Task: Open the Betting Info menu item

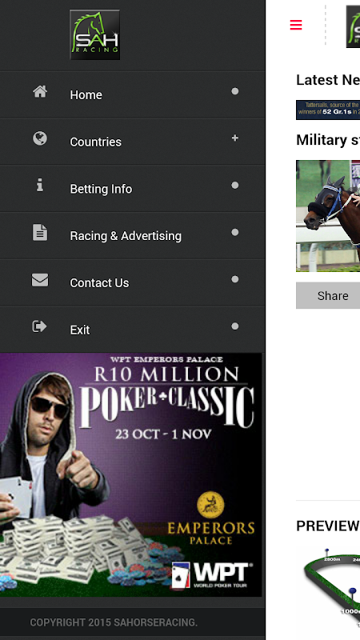Action: [132, 189]
